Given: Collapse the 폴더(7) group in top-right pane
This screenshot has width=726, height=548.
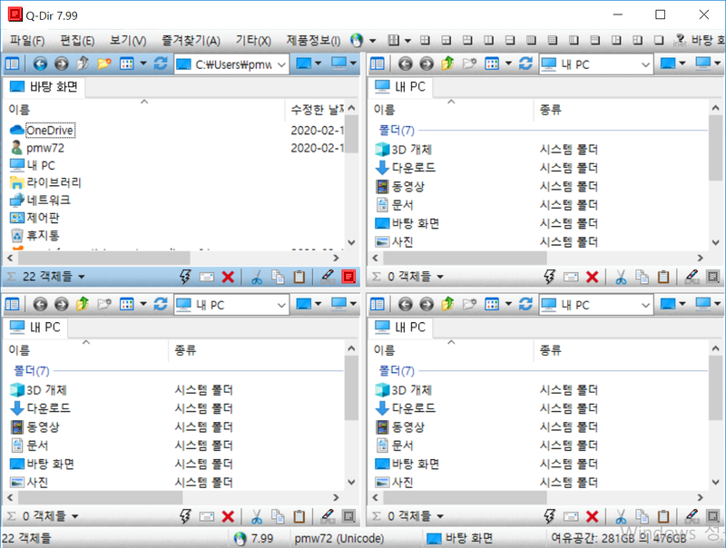Looking at the screenshot, I should tap(397, 131).
